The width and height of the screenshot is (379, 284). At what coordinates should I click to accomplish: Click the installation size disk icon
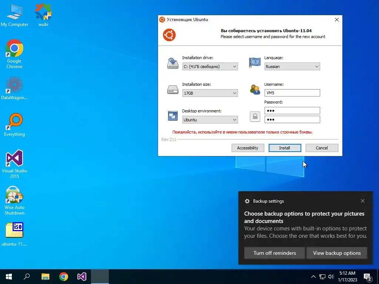[x=172, y=89]
